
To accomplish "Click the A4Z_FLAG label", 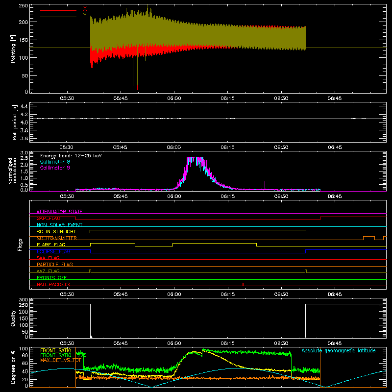I will (x=48, y=271).
